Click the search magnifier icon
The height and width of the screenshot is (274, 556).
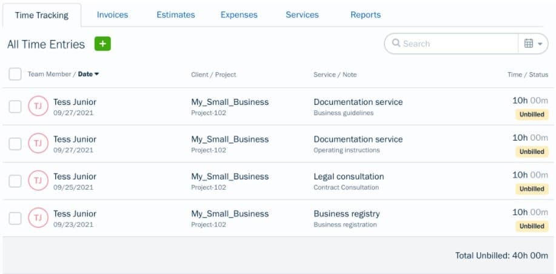pyautogui.click(x=396, y=44)
